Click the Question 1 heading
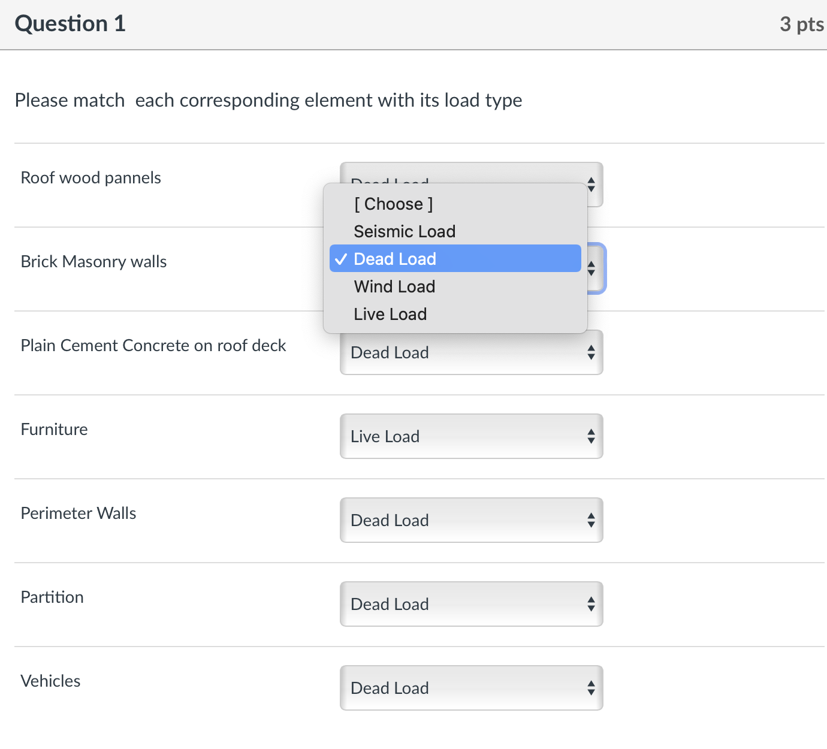 click(x=70, y=24)
